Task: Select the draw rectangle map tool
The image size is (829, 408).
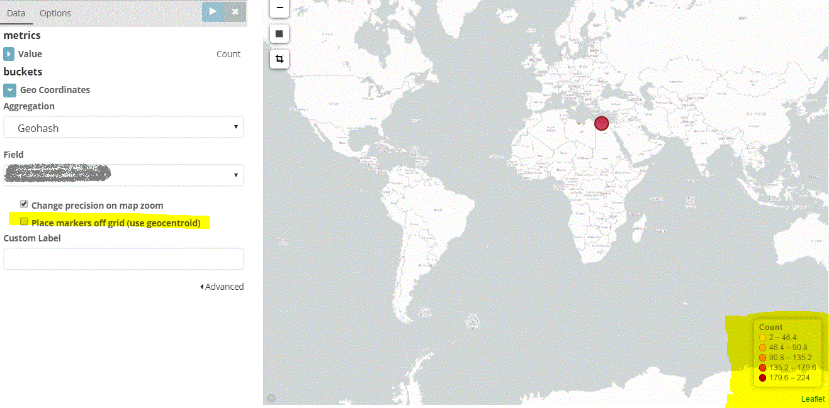Action: (279, 34)
